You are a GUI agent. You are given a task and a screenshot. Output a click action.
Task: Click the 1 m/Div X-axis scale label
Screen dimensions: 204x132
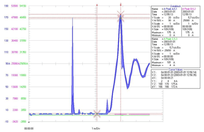tap(97, 128)
